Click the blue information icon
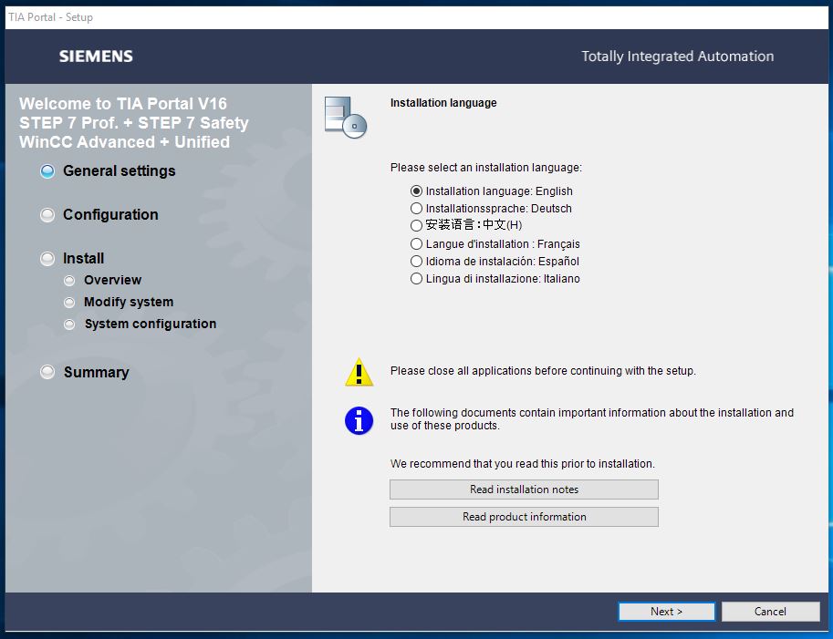Viewport: 833px width, 639px height. [359, 420]
